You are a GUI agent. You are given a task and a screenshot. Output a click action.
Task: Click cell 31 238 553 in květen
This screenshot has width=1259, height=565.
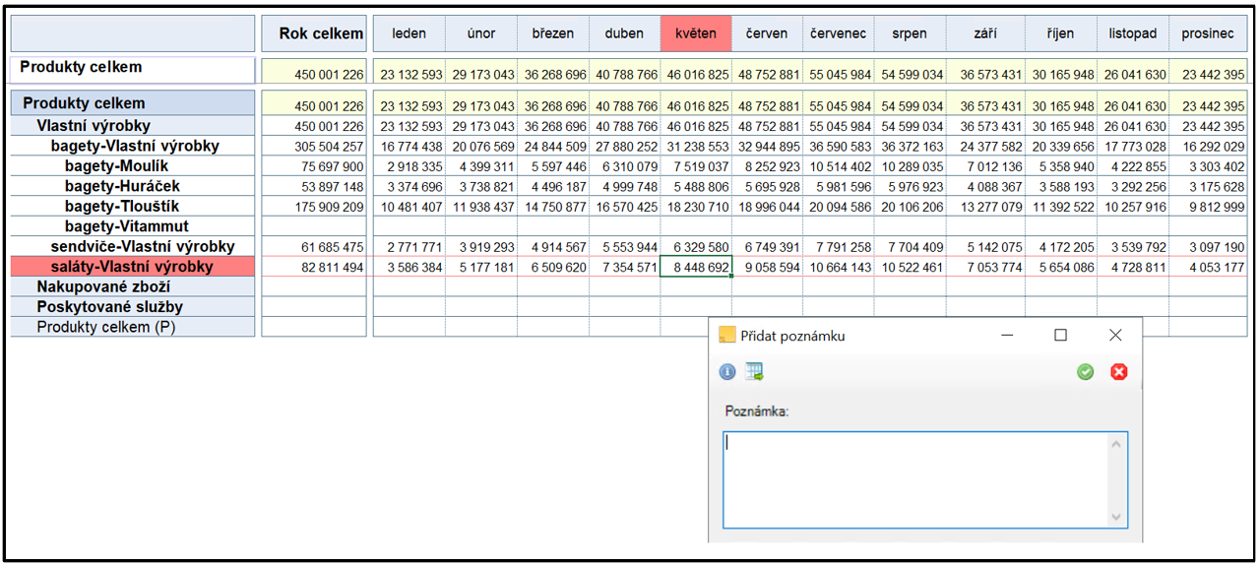pyautogui.click(x=696, y=146)
